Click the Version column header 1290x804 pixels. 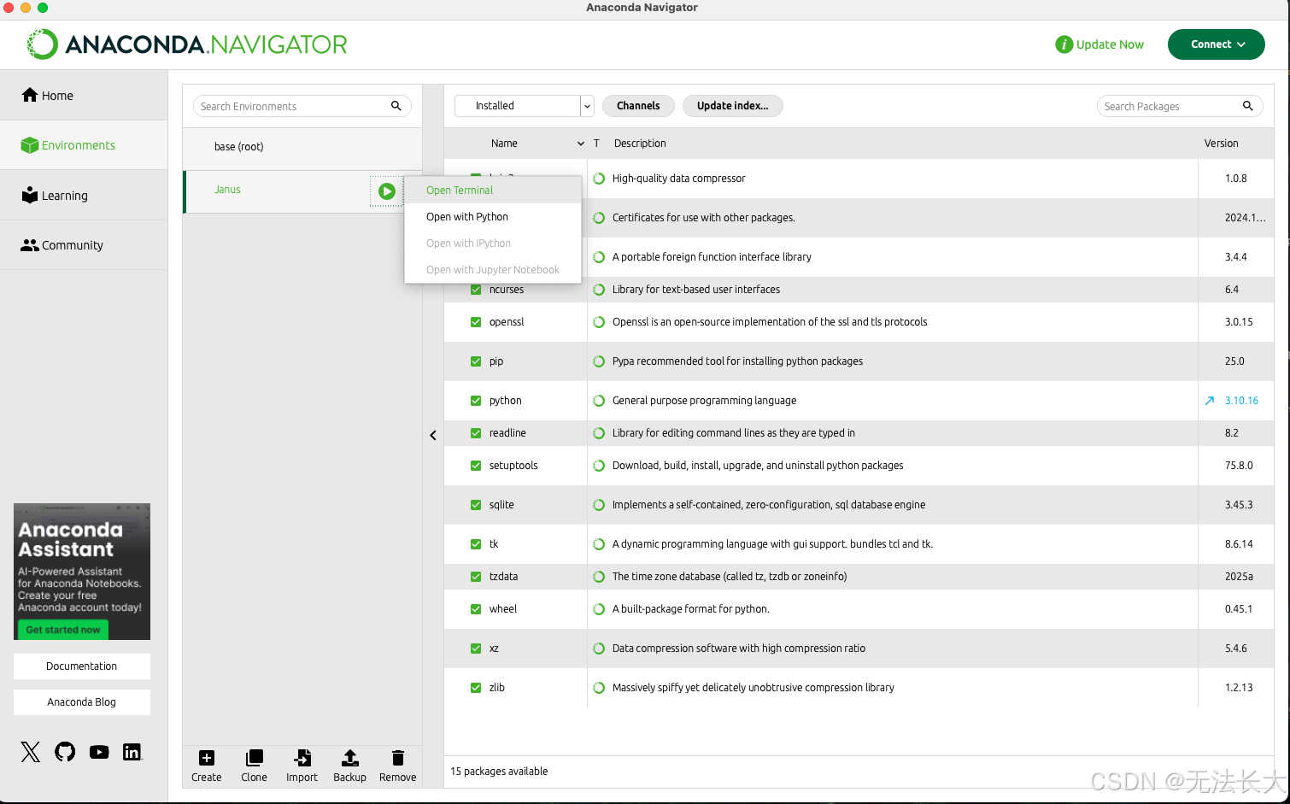tap(1221, 144)
